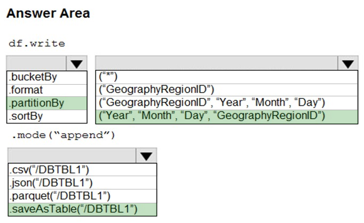Click the .mode("append") code line
364x223 pixels.
[64, 135]
